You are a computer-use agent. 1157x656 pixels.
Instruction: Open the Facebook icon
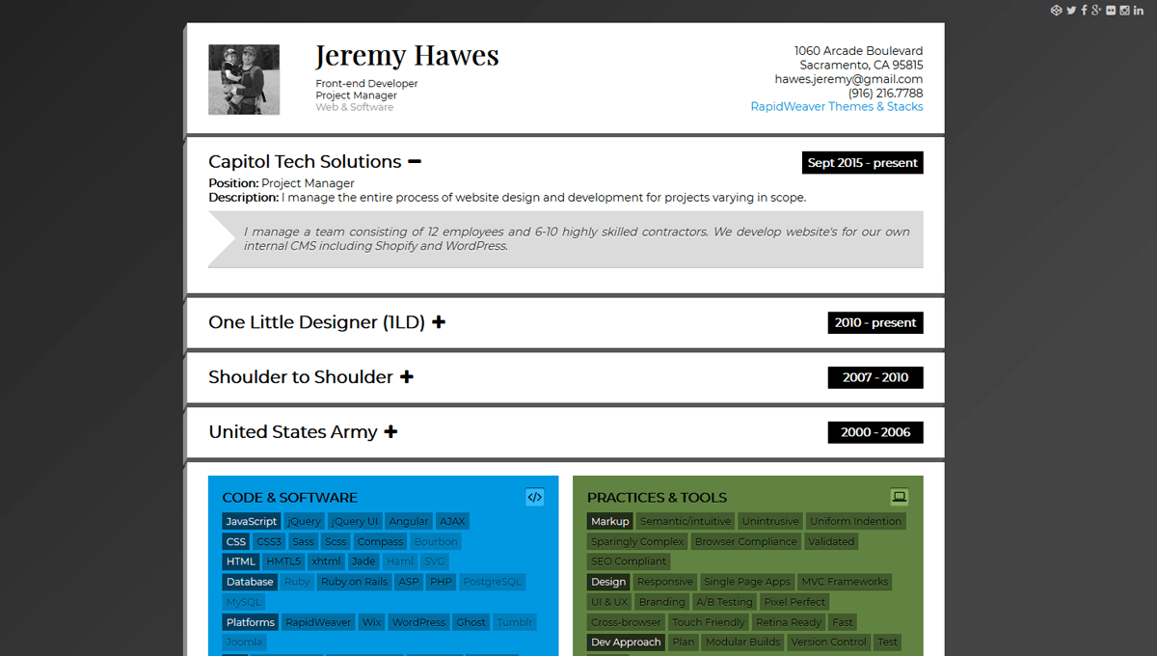1084,10
